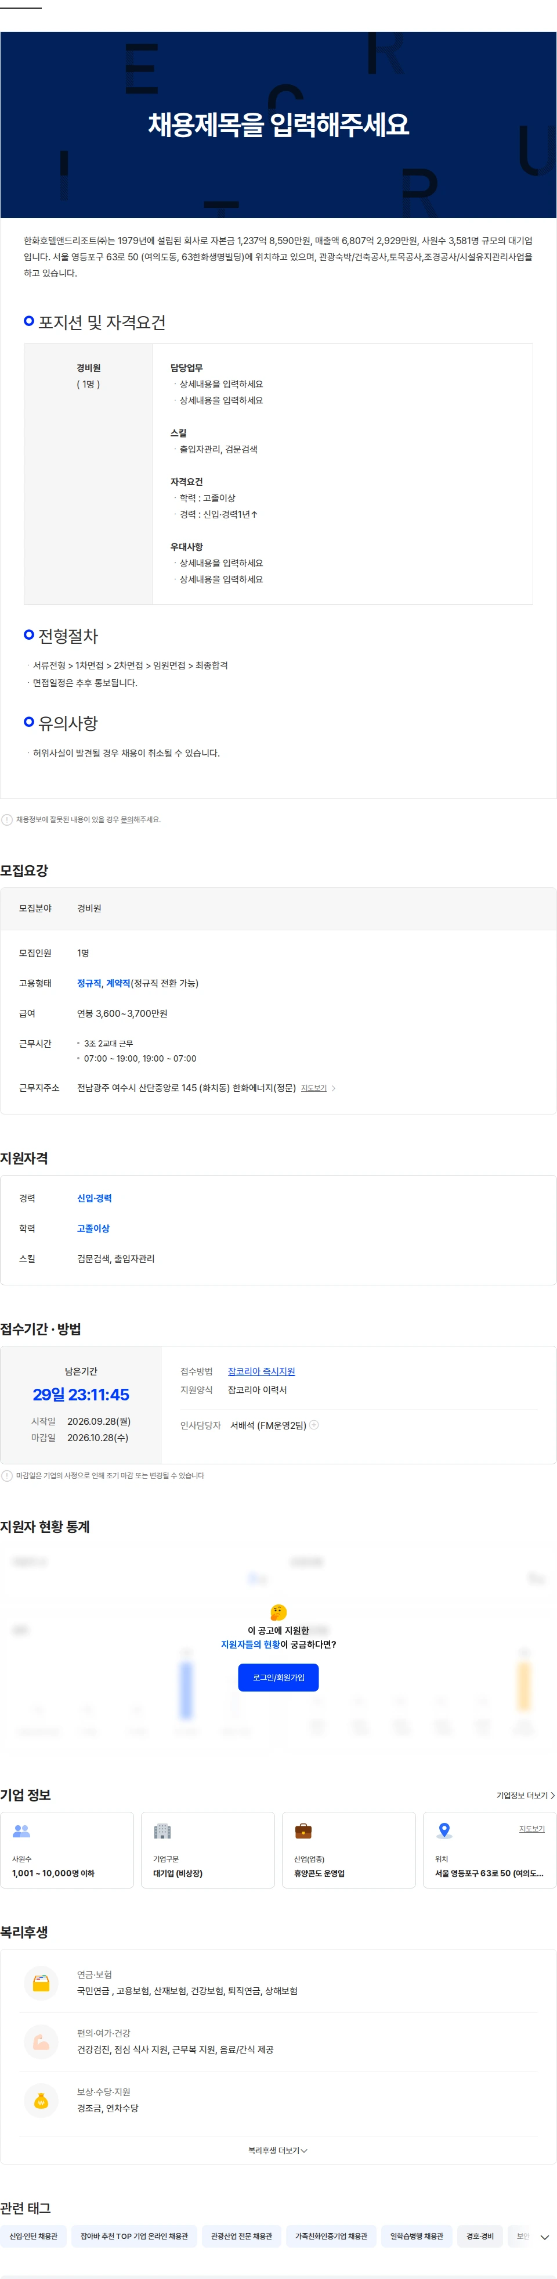Click the 채용제목을 입력해주세요 banner title

[x=278, y=125]
